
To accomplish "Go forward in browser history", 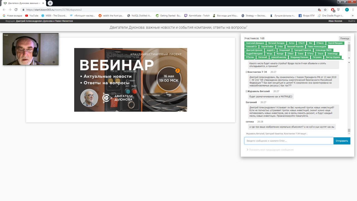I will tap(10, 9).
